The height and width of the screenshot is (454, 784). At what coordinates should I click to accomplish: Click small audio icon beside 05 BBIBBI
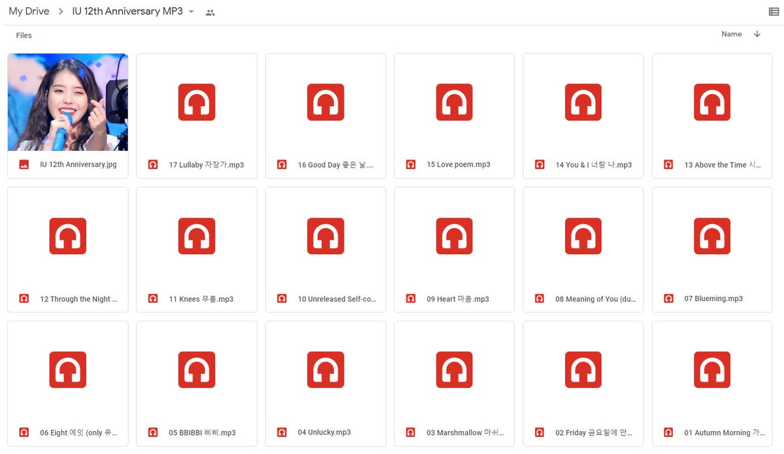[153, 432]
